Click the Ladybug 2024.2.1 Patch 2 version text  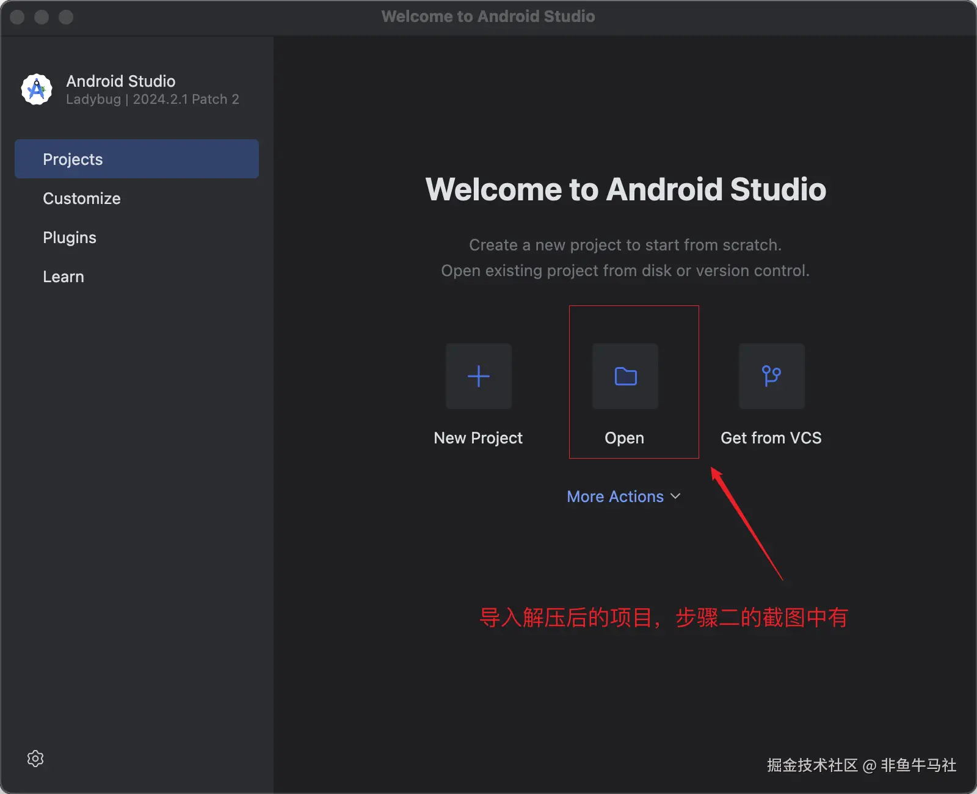pyautogui.click(x=153, y=100)
